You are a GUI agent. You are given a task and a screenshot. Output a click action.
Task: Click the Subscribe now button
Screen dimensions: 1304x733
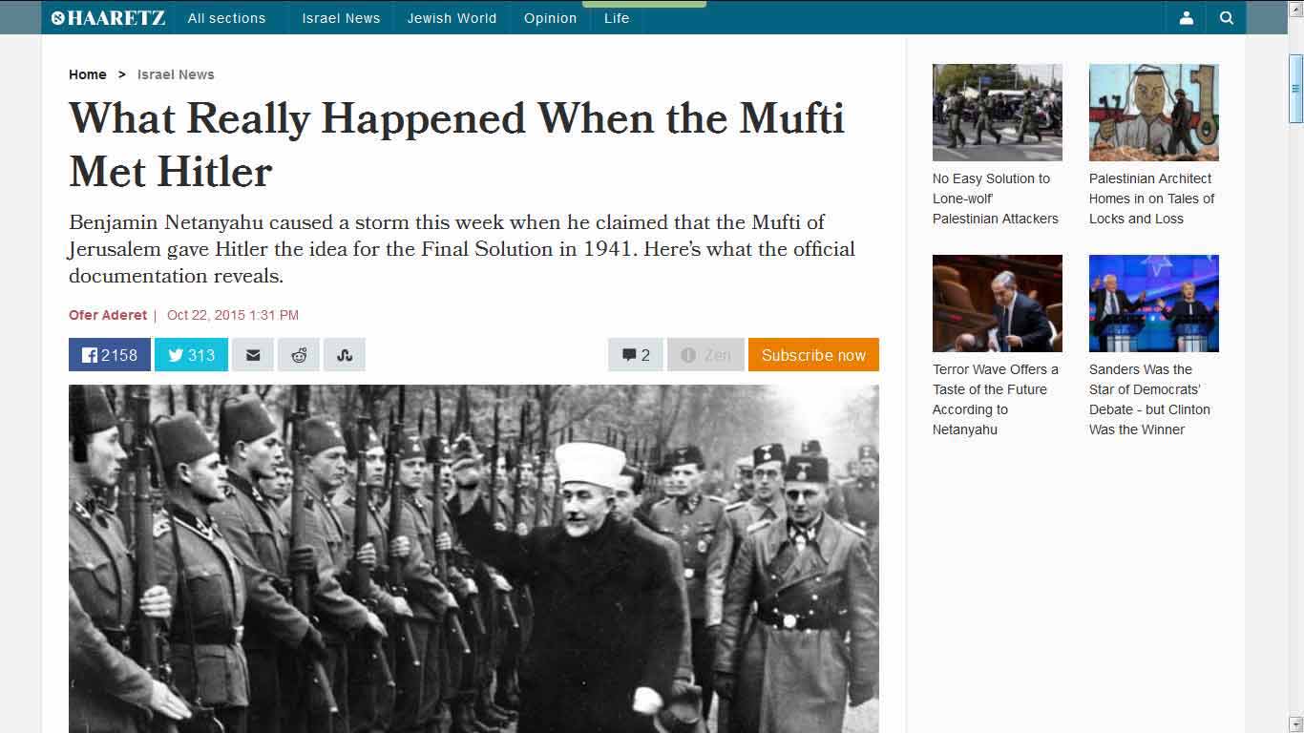click(x=813, y=355)
